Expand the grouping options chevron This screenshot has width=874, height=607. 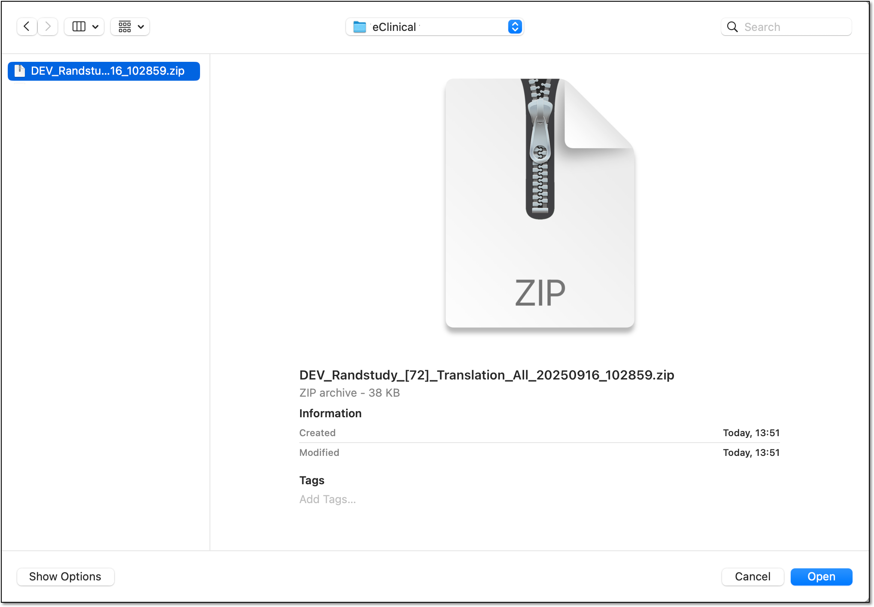point(141,27)
